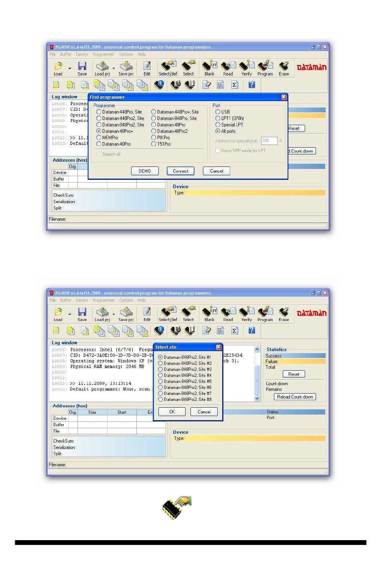381x563 pixels.
Task: Select LPT1 (378h) port radio button
Action: (x=218, y=118)
